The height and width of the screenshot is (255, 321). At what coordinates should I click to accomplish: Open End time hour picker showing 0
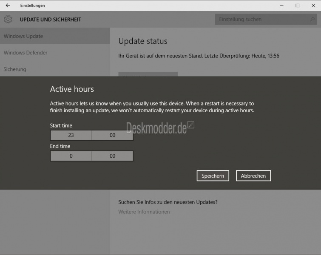pos(71,156)
